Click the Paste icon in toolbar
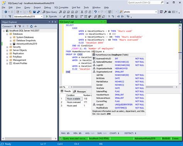 90,12
